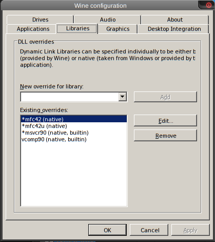Click the Apply button
Screen dimensions: 215x242
(x=190, y=230)
